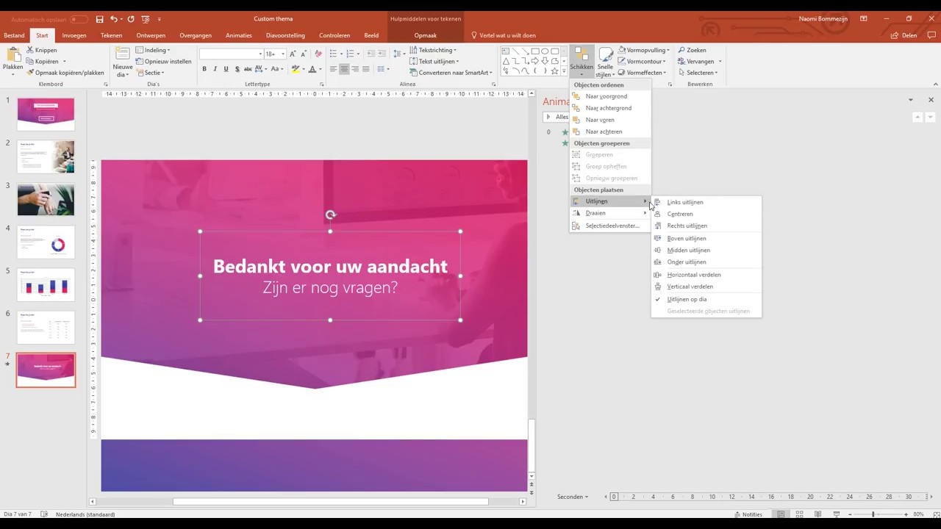Open Vormcontour dropdown

(642, 61)
